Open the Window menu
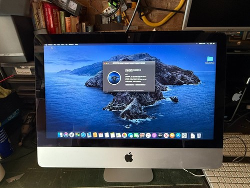Viewport: 250px width, 188px height. point(71,45)
